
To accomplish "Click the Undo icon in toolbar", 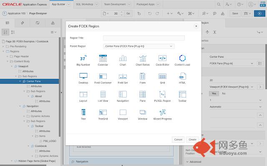I will [150, 13].
